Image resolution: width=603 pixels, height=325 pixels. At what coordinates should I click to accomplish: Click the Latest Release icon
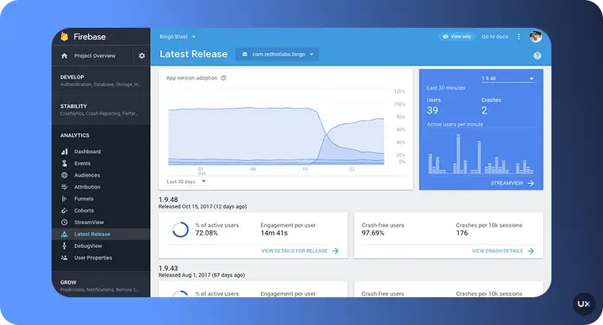point(64,235)
